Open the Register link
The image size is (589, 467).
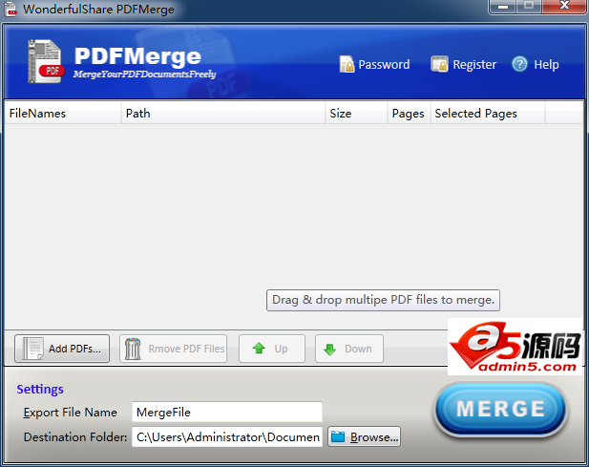point(474,65)
